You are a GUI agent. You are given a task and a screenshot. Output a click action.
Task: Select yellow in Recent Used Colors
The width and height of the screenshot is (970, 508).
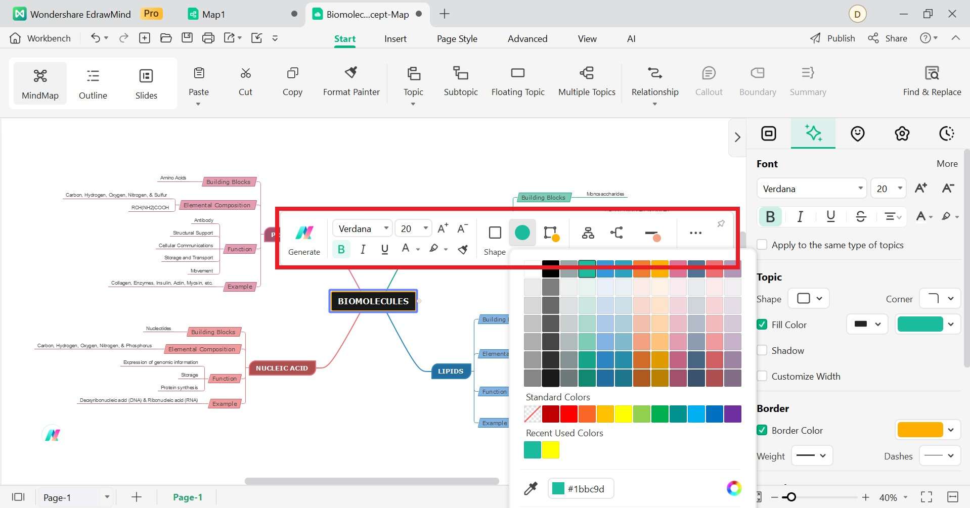point(550,450)
